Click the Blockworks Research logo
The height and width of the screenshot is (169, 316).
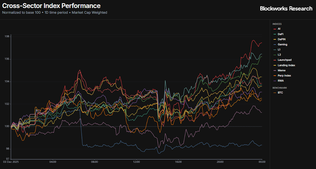click(x=286, y=9)
